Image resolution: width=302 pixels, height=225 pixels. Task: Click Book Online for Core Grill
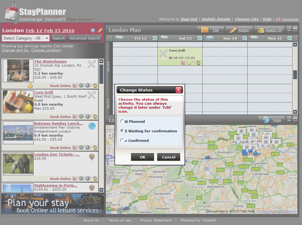(x=61, y=117)
